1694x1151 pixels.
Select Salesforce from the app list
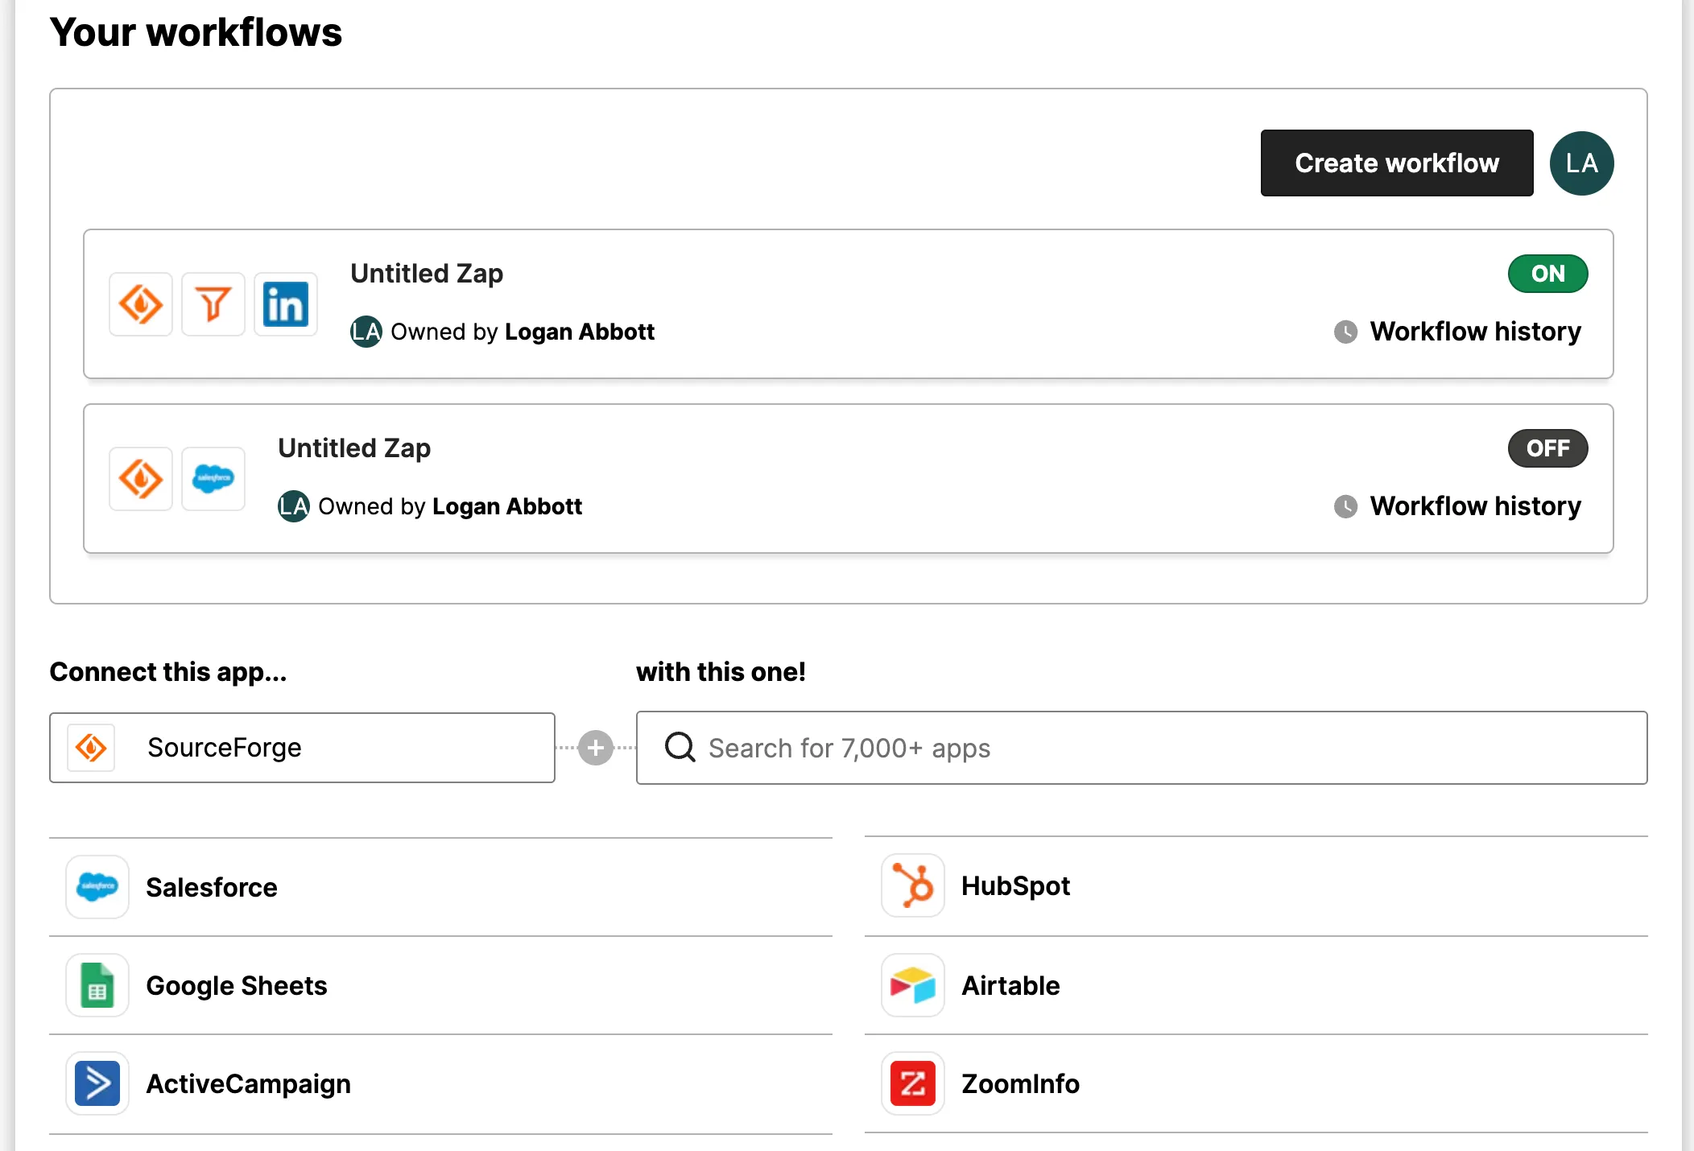(440, 887)
